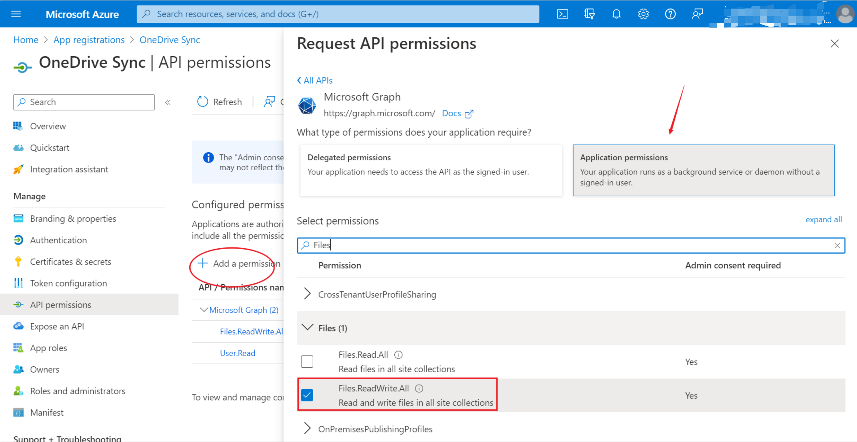
Task: Open the Directories and subscriptions filter icon
Action: coord(589,14)
